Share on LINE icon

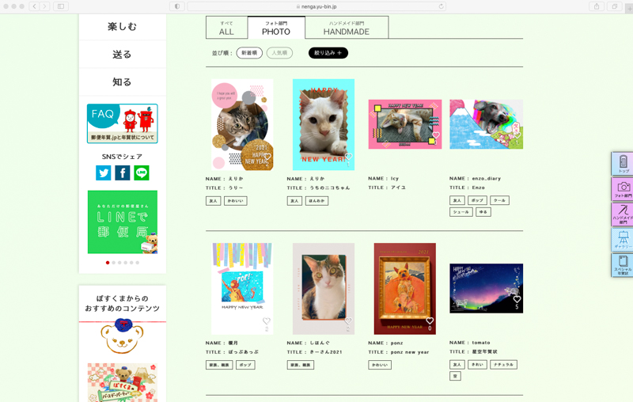pyautogui.click(x=142, y=173)
